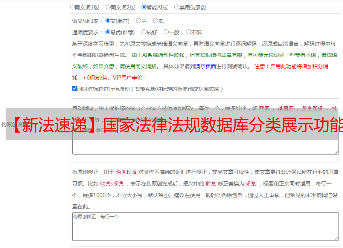The width and height of the screenshot is (343, 248).
Task: Select the 同义词2版 radio option
Action: pyautogui.click(x=108, y=7)
